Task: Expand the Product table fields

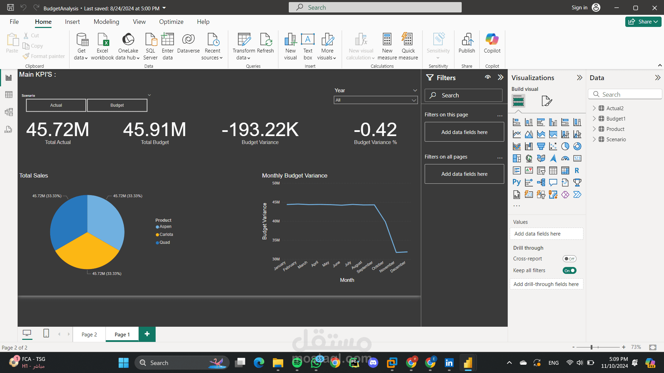Action: 594,129
